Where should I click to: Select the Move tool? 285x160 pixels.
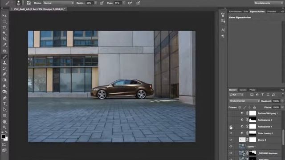[x=4, y=16]
